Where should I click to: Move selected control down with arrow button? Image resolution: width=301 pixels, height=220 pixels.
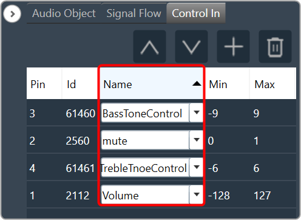(191, 47)
